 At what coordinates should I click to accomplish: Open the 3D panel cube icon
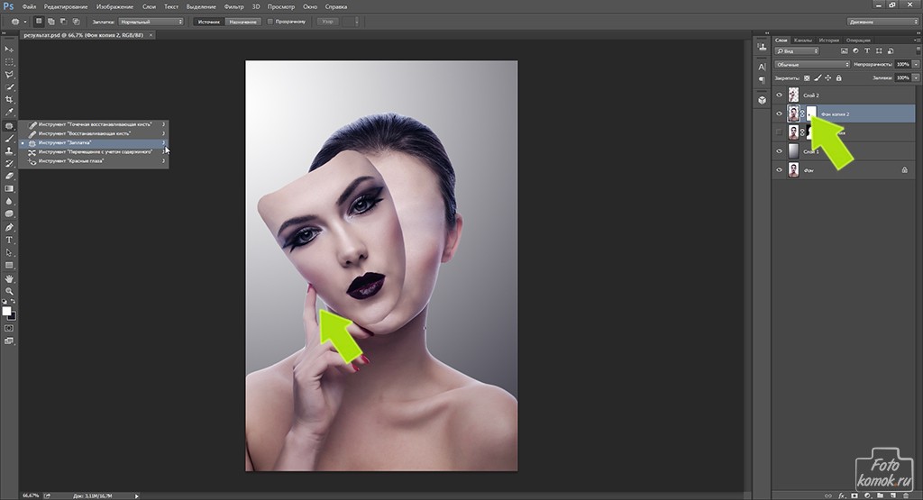pyautogui.click(x=762, y=100)
